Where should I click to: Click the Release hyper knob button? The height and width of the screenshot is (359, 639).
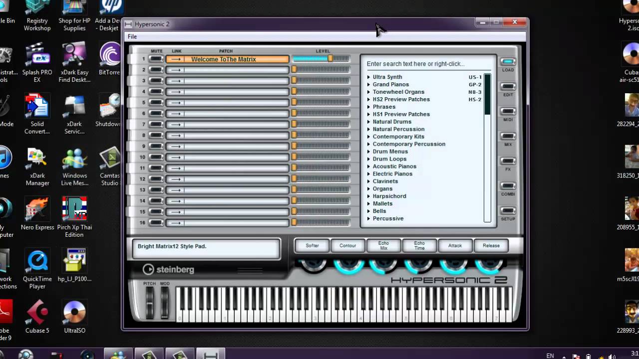click(491, 245)
